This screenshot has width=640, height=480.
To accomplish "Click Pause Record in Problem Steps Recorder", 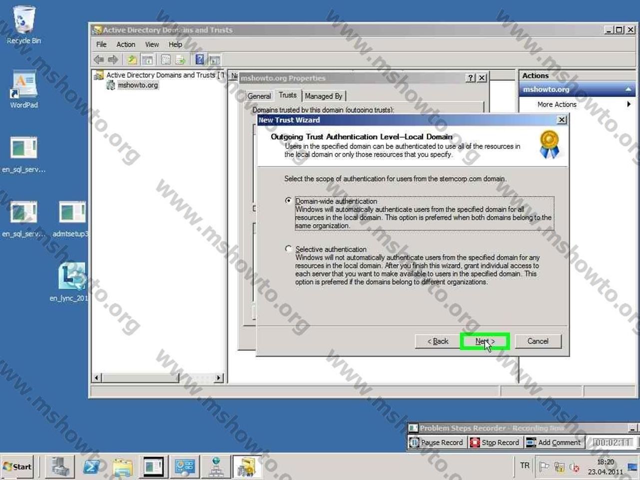I will (x=437, y=442).
